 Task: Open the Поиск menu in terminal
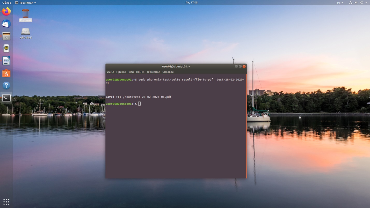[140, 72]
